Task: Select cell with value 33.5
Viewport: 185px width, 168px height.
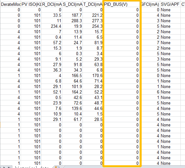Action: (x=52, y=15)
